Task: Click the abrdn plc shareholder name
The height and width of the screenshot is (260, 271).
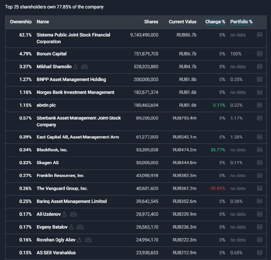Action: click(x=46, y=105)
